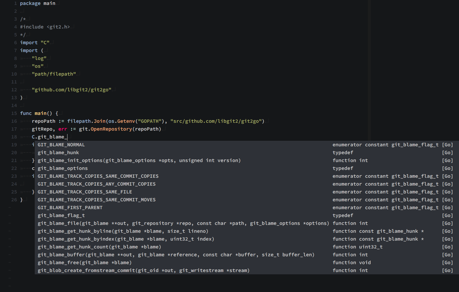Screen dimensions: 459x292
Task: Click the github.com/libgit2/git2go import path
Action: [73, 89]
